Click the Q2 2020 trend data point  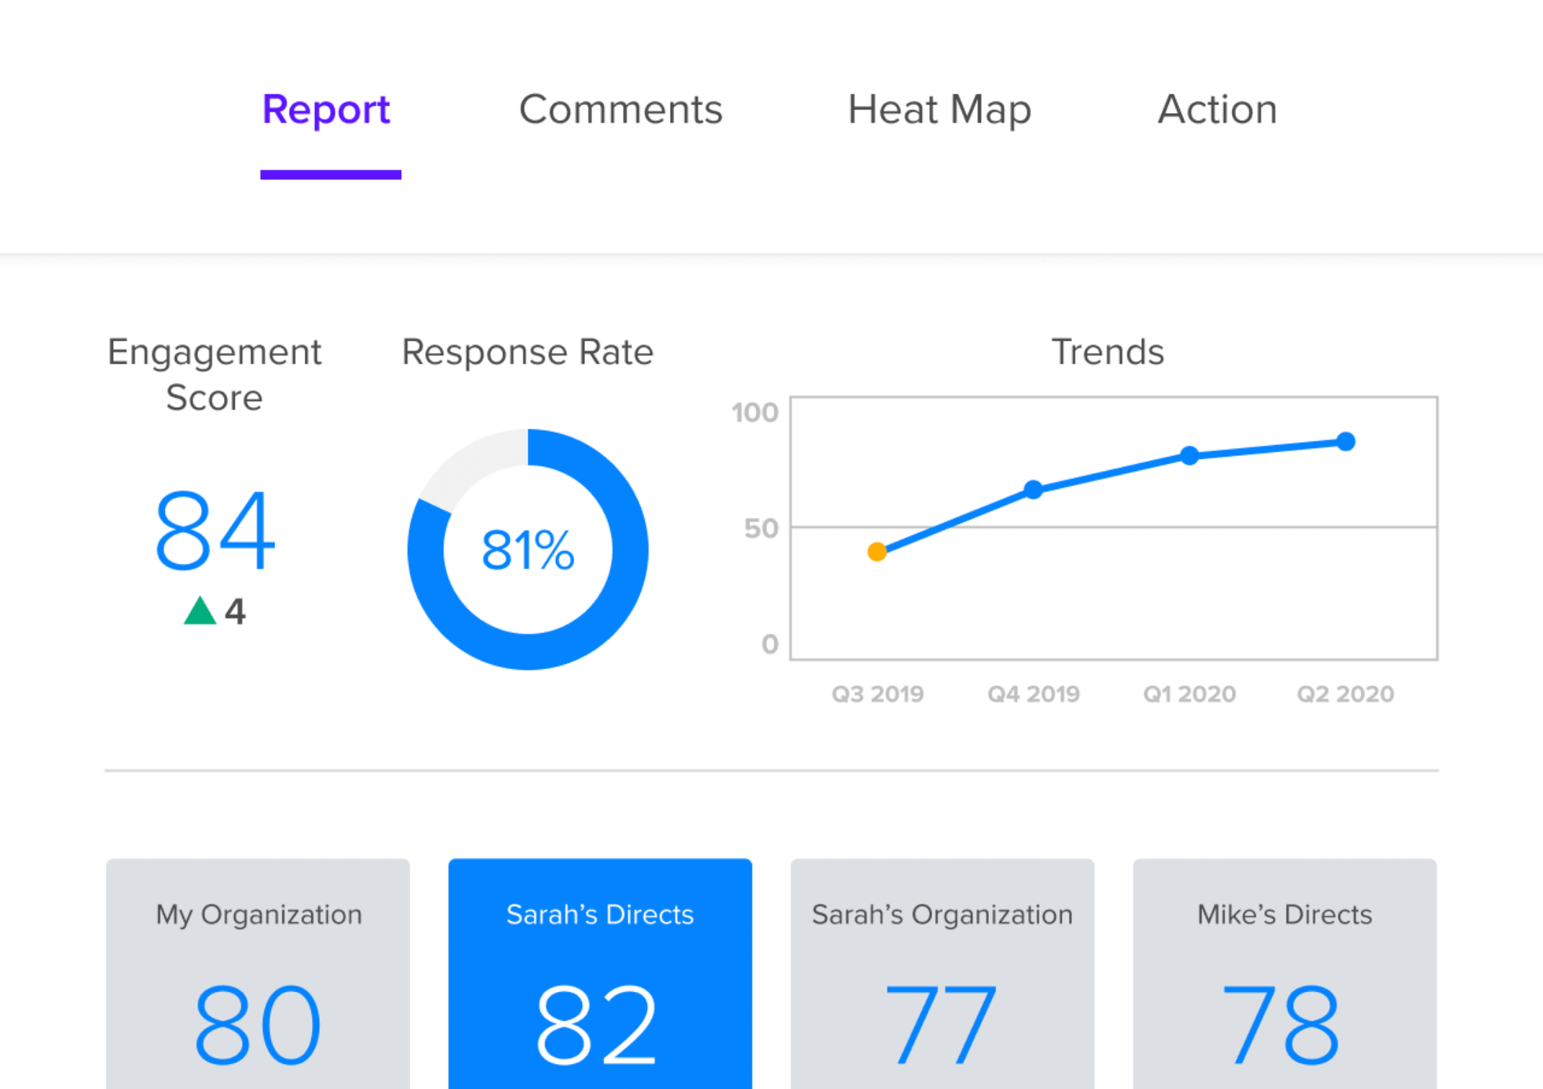1345,442
